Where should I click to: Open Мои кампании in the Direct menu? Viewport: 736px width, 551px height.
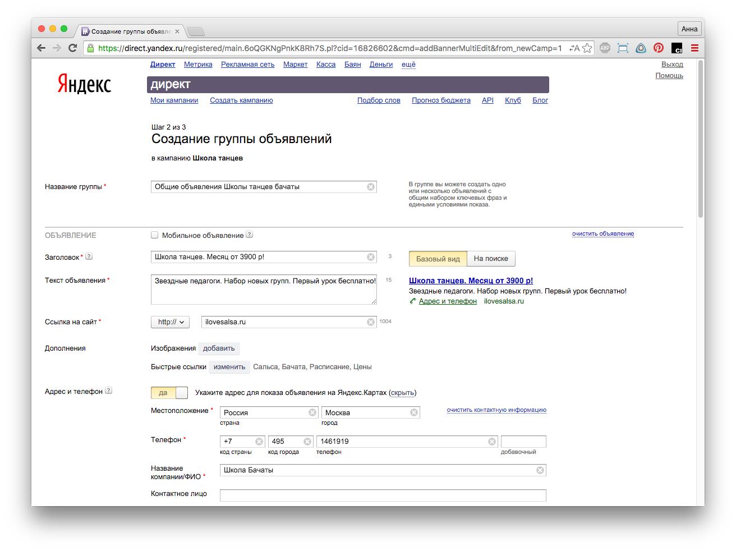tap(174, 100)
